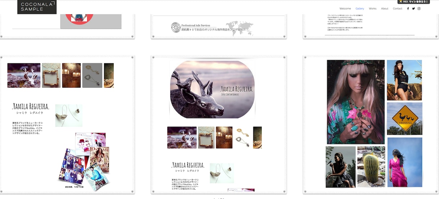Navigate to the About page
This screenshot has width=439, height=199.
point(385,9)
